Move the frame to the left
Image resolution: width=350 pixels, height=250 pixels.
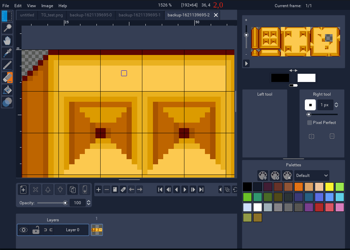[131, 190]
